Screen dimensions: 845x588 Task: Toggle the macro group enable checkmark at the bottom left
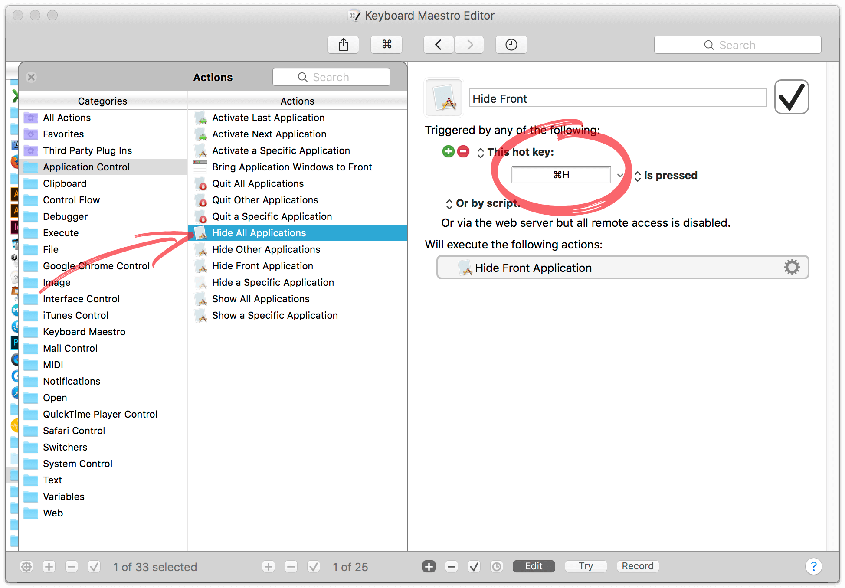click(94, 567)
